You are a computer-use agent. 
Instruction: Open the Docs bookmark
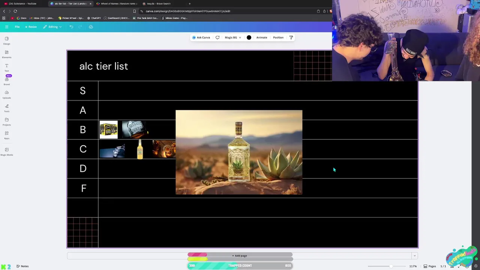[x=21, y=18]
